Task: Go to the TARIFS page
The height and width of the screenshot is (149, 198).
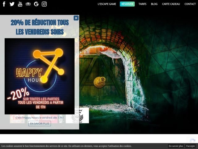Action: click(x=143, y=4)
